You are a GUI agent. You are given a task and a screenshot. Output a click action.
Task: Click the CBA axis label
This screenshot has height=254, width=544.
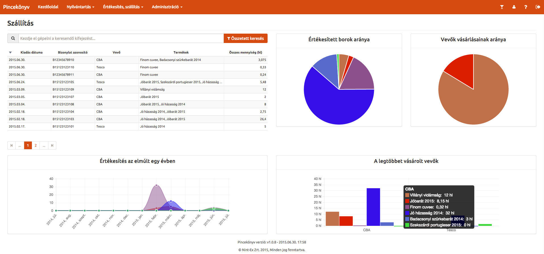click(367, 230)
